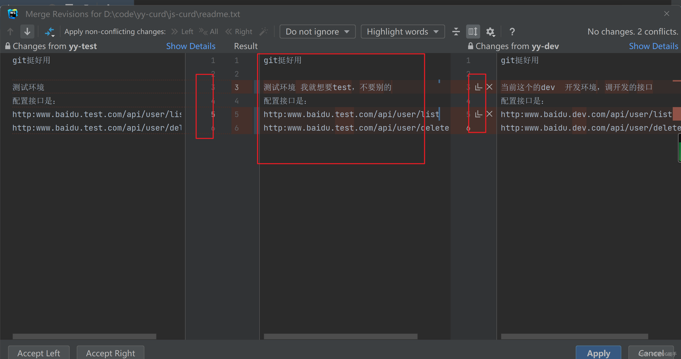This screenshot has width=681, height=359.
Task: Click the previous difference arrow icon
Action: pos(10,31)
